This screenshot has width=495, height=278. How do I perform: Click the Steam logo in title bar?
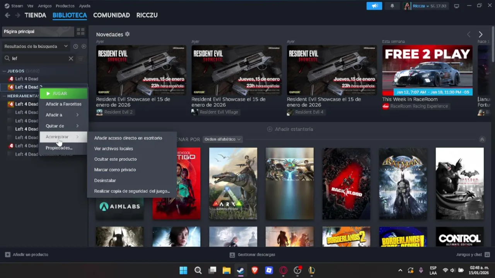7,6
